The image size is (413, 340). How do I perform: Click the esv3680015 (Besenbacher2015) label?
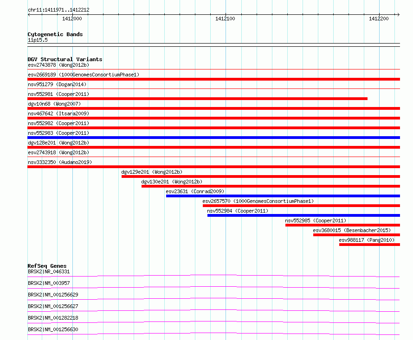(352, 230)
